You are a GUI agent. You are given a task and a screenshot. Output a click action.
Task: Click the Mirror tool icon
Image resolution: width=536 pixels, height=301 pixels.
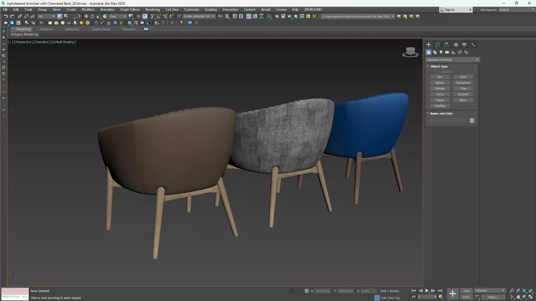[221, 16]
